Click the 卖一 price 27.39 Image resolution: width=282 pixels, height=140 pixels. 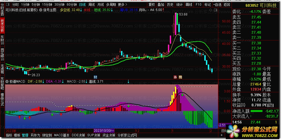[x=256, y=37]
